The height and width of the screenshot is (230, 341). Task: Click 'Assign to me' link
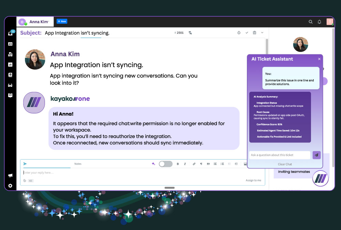click(x=253, y=180)
